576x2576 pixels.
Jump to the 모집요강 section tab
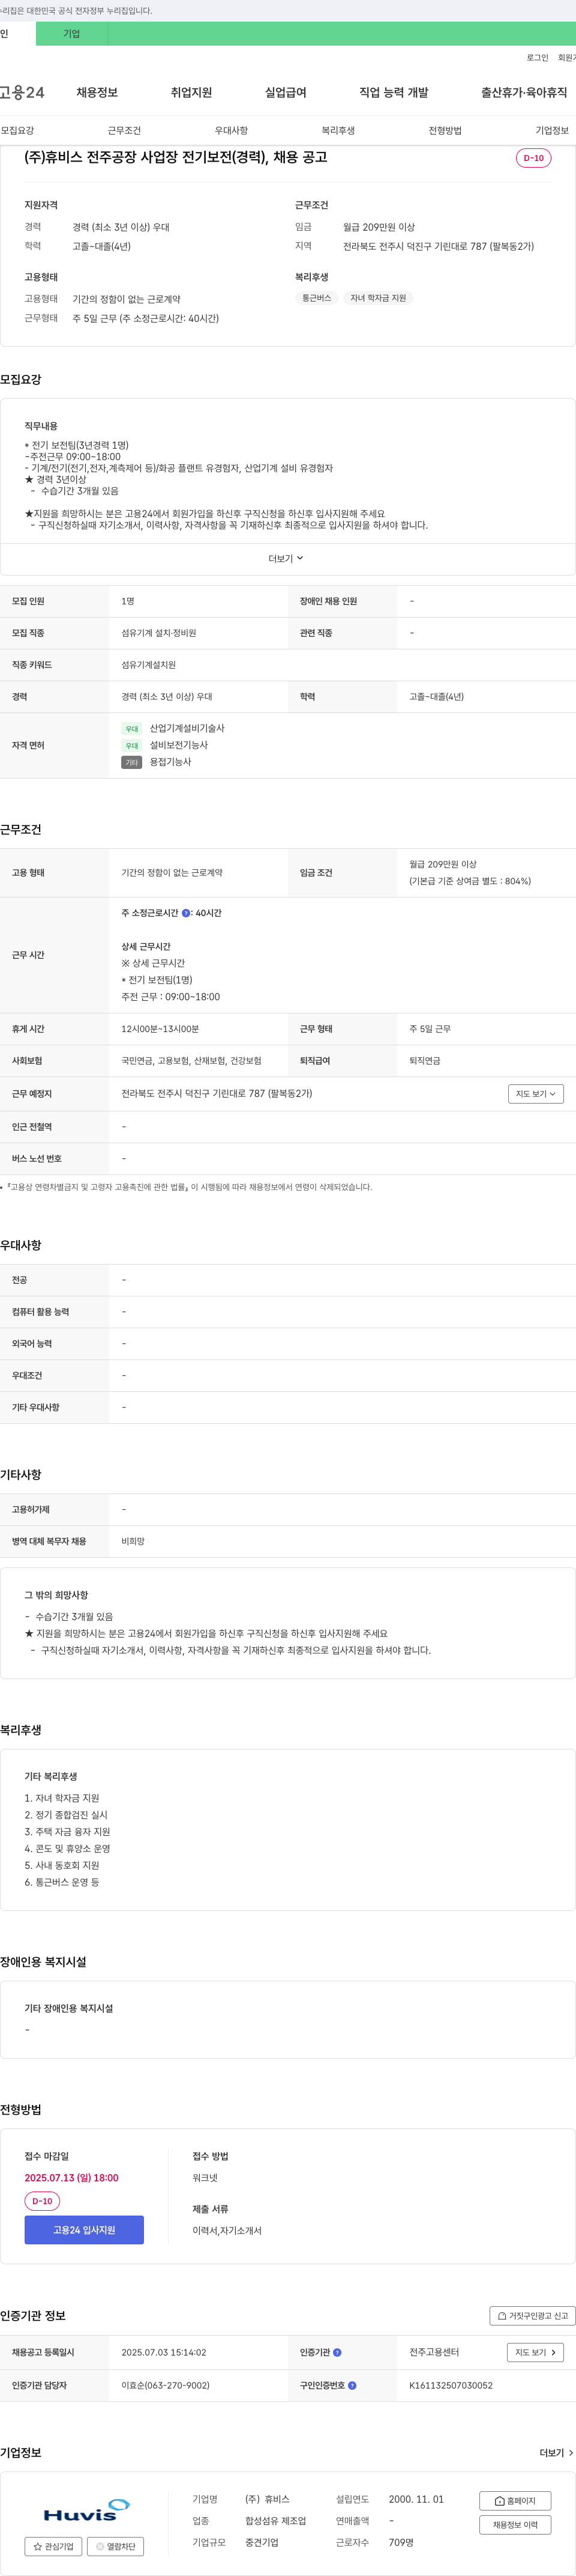(x=18, y=131)
